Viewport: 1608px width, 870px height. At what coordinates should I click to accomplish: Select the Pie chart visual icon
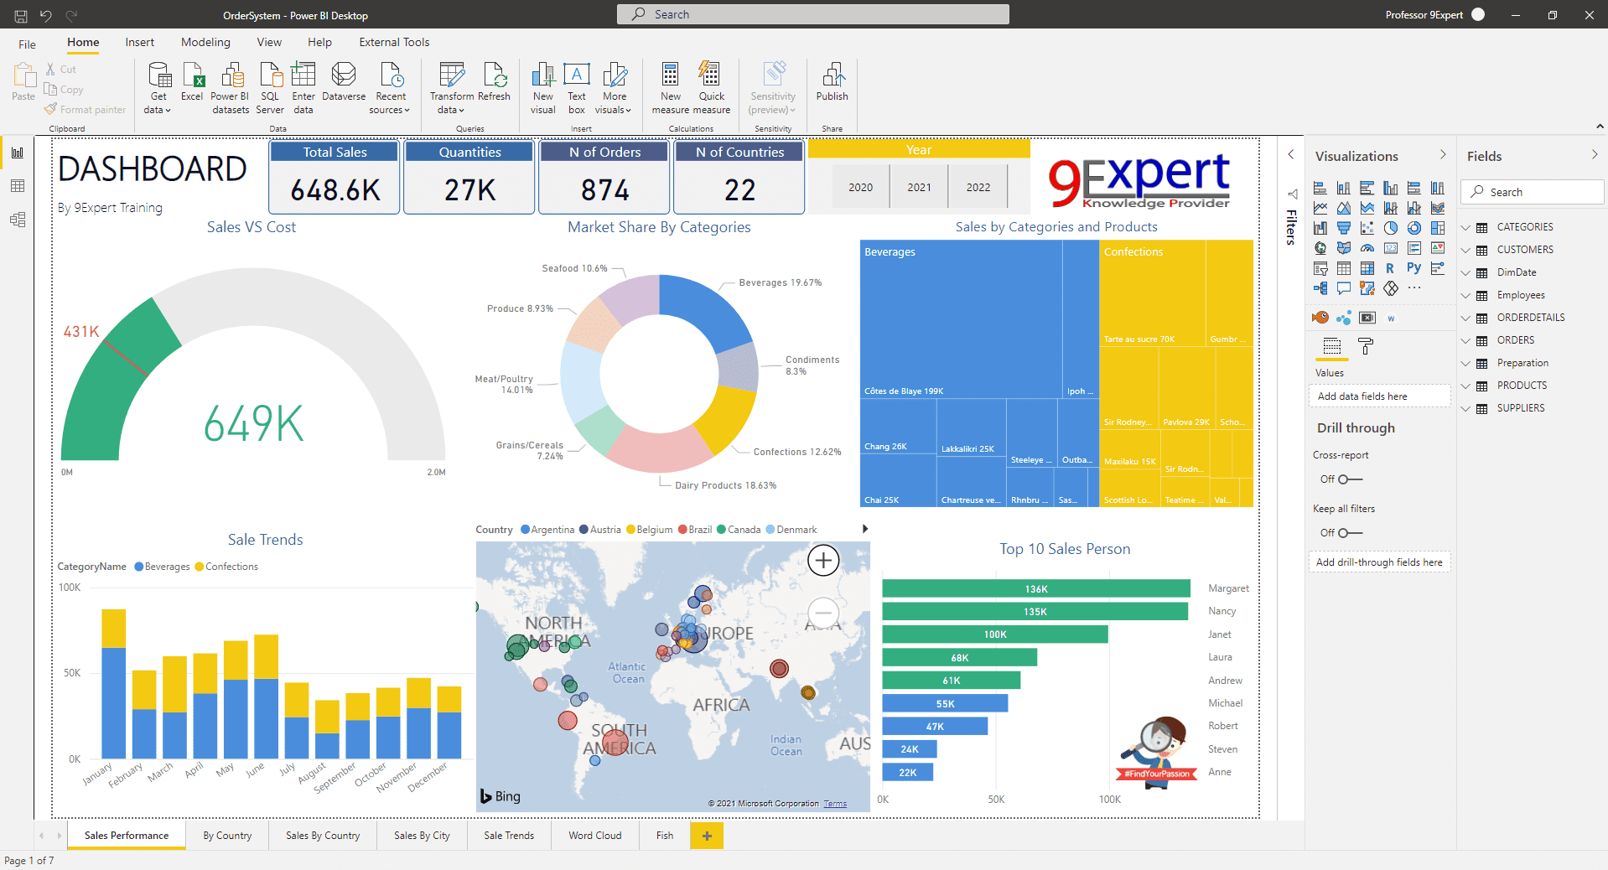[1391, 228]
